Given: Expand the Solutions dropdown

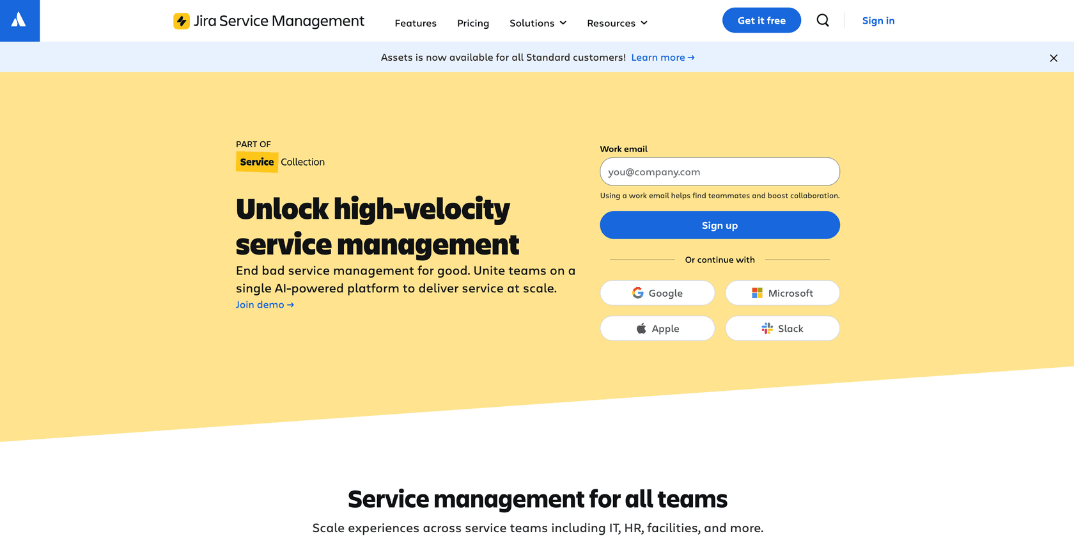Looking at the screenshot, I should point(538,23).
